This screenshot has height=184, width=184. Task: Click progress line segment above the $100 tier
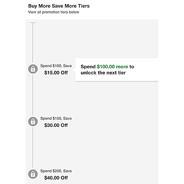[x=33, y=43]
